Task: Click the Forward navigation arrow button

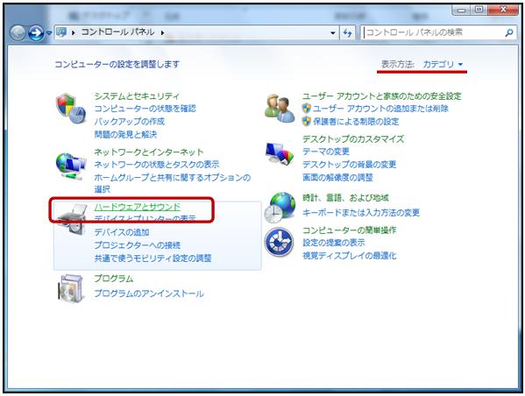Action: (x=36, y=32)
